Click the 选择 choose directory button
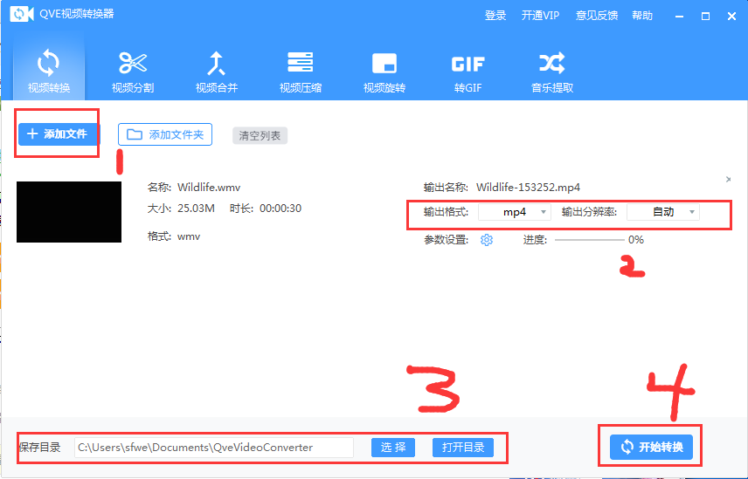The width and height of the screenshot is (748, 479). [393, 448]
